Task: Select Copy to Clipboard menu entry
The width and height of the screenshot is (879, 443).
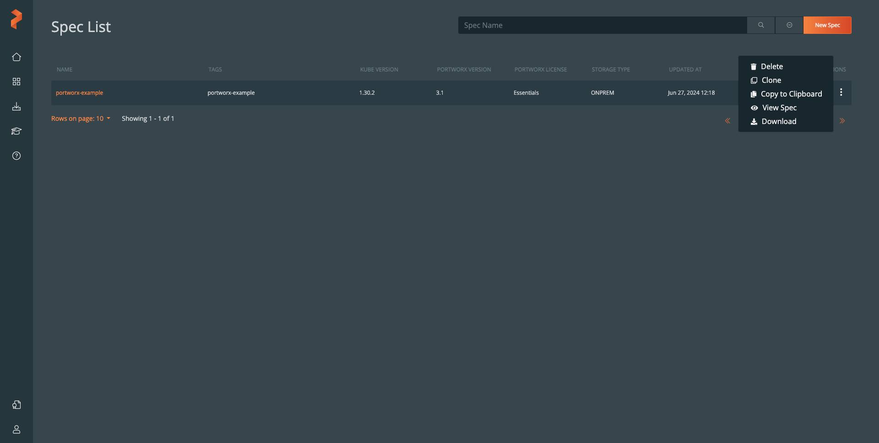Action: pyautogui.click(x=792, y=94)
